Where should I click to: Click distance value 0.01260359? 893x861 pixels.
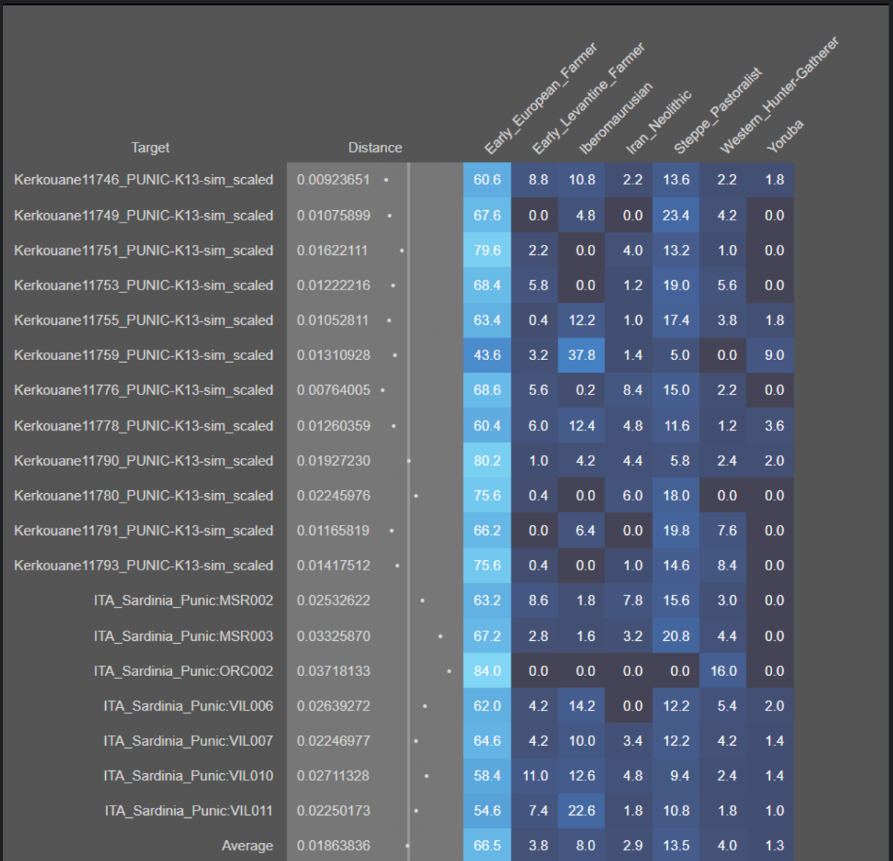point(333,425)
